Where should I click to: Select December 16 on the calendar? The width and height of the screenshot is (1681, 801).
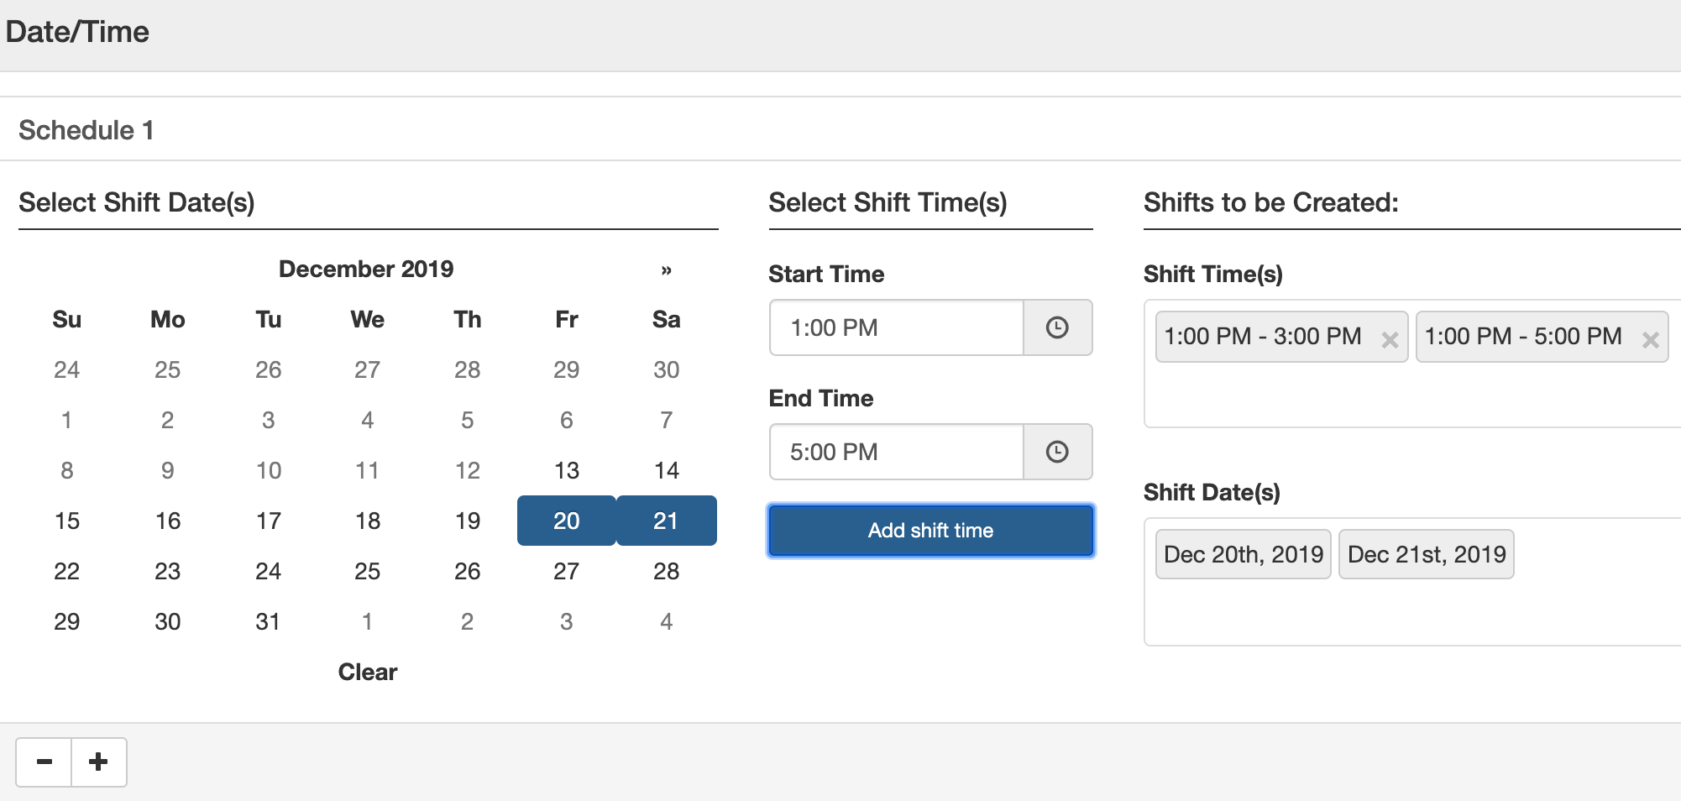tap(168, 521)
